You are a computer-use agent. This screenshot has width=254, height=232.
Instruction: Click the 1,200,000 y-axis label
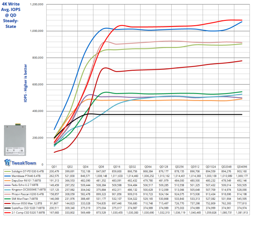(x=37, y=4)
